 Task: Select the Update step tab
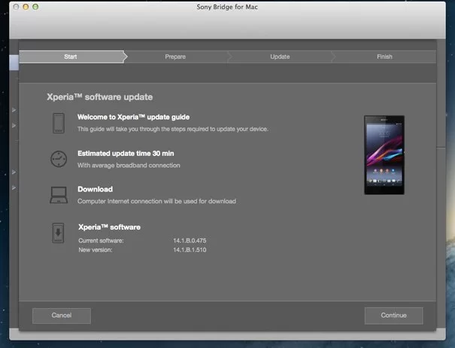pyautogui.click(x=280, y=56)
